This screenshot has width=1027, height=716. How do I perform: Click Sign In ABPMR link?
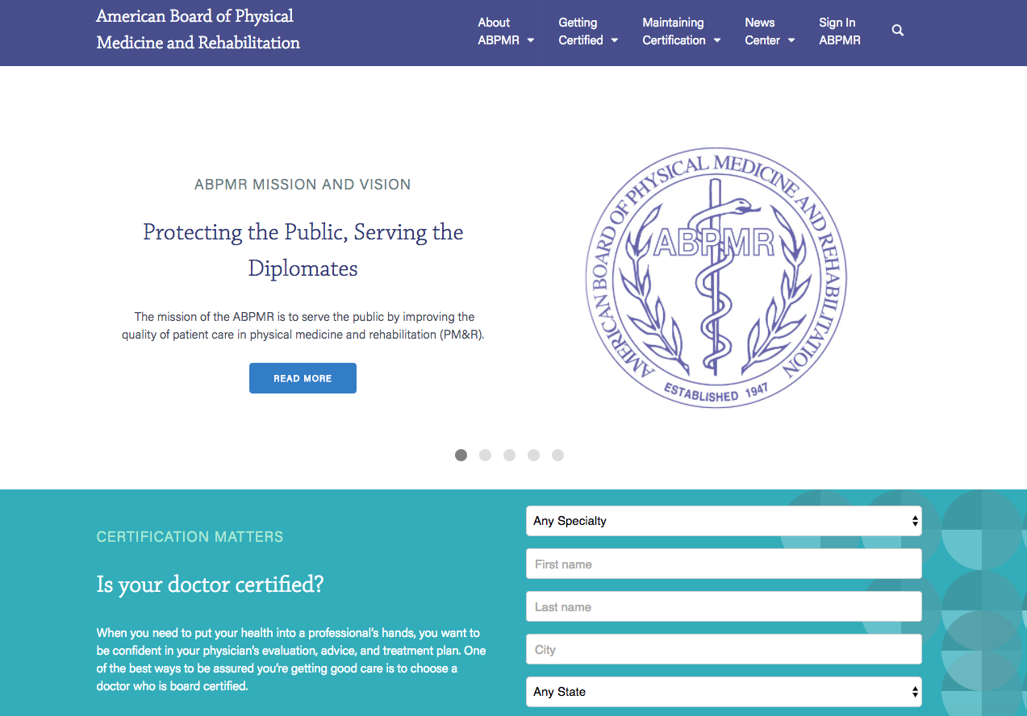pyautogui.click(x=840, y=31)
